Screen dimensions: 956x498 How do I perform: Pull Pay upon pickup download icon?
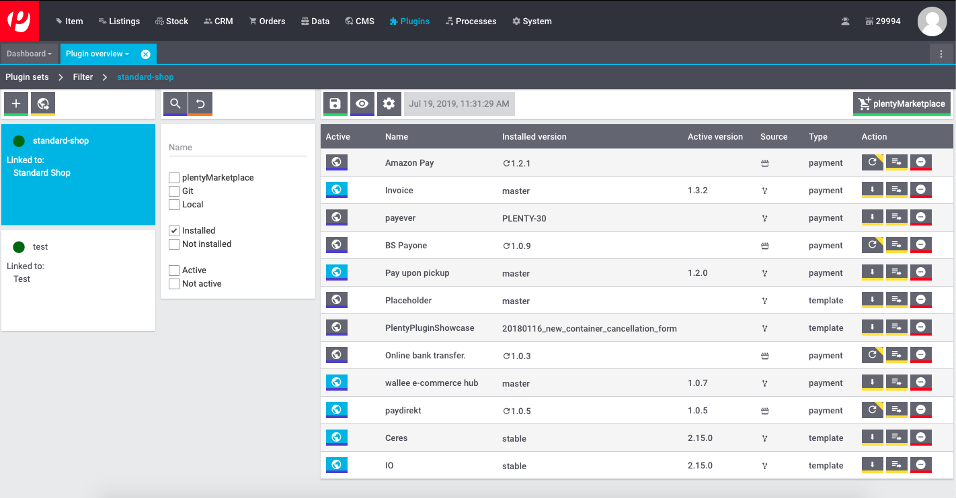[873, 272]
